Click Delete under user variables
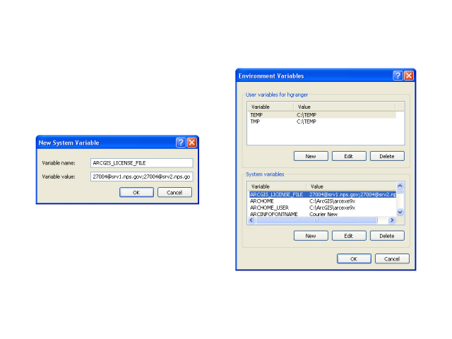Image resolution: width=452 pixels, height=339 pixels. 387,156
